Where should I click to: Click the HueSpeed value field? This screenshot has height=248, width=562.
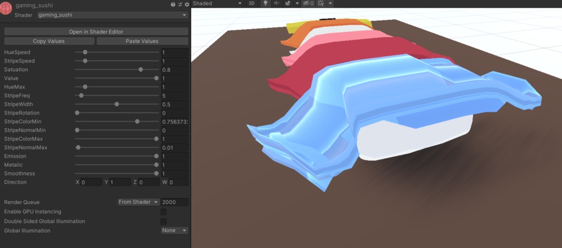pyautogui.click(x=175, y=52)
